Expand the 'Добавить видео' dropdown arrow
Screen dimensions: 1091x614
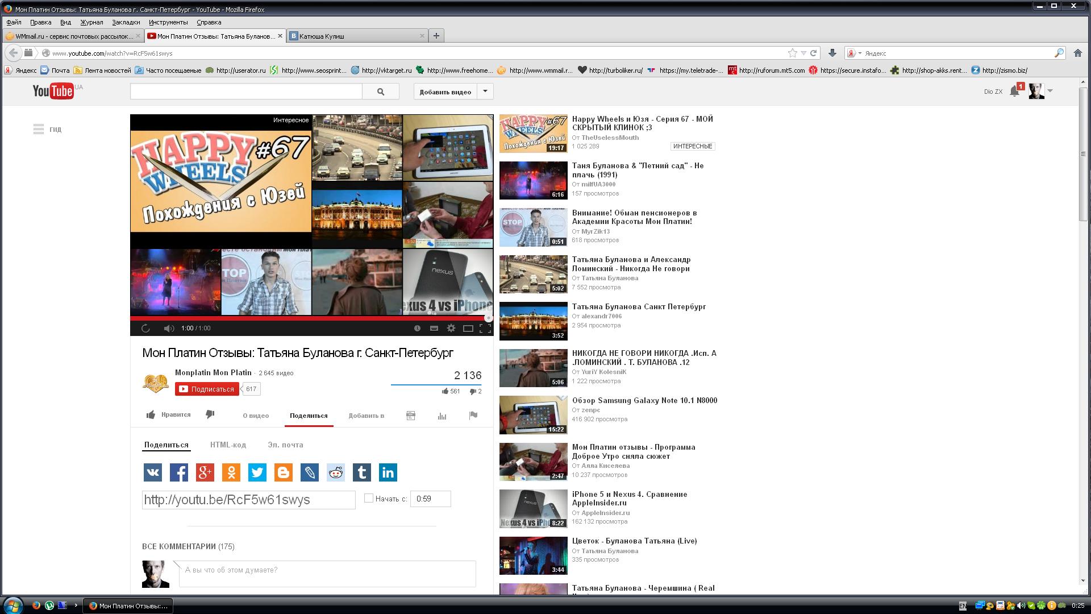[x=485, y=91]
